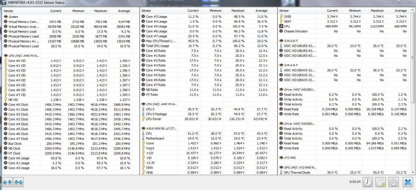Click the Current header in the left panel
The image size is (416, 190).
51,11
